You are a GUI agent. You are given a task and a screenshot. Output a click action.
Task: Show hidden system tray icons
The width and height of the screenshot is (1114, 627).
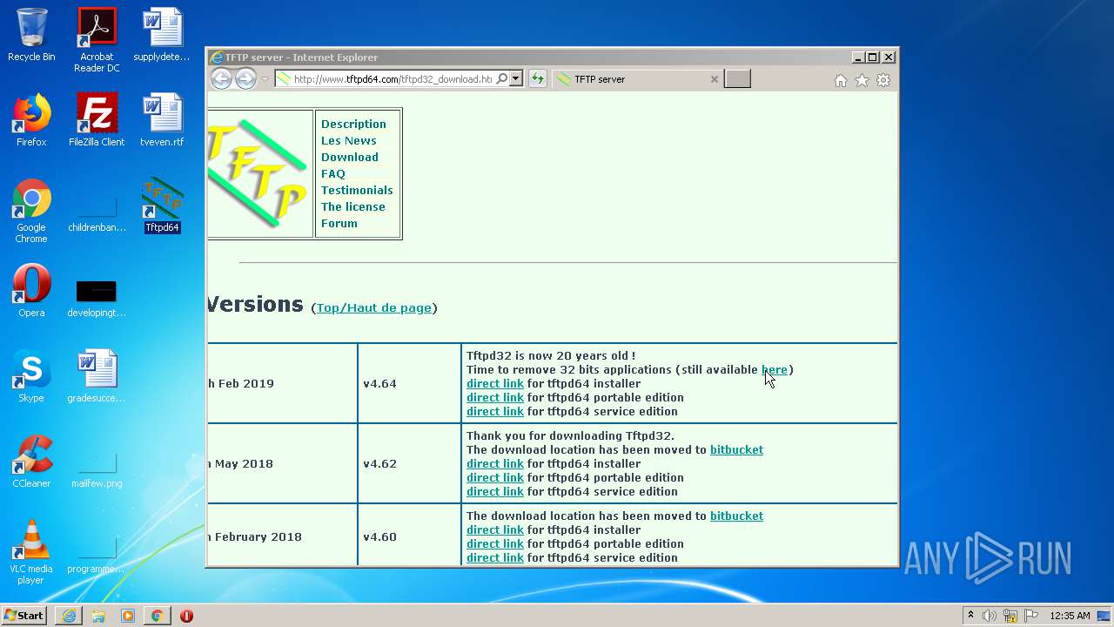tap(970, 616)
